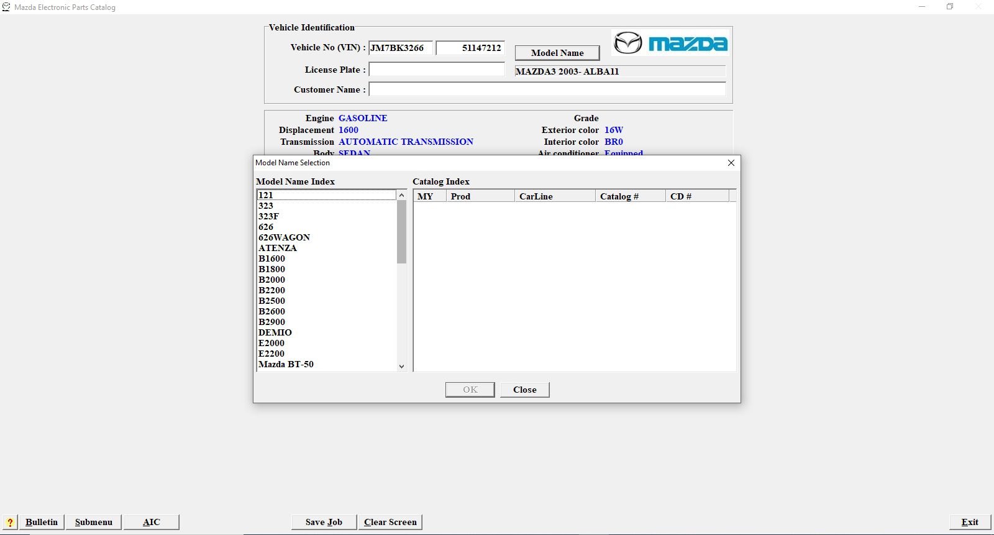Click the first VIN field JM7BK3266
Image resolution: width=994 pixels, height=535 pixels.
(x=400, y=48)
